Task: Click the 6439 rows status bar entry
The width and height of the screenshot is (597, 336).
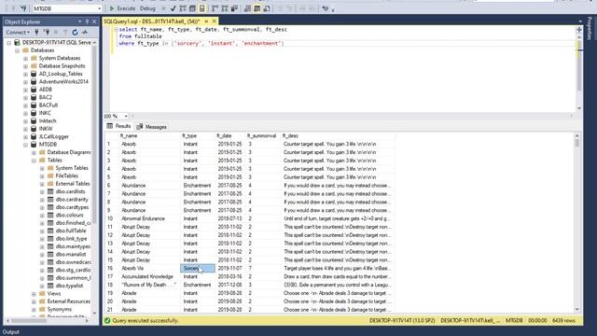Action: 563,321
